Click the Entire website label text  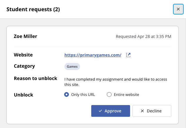tap(127, 94)
